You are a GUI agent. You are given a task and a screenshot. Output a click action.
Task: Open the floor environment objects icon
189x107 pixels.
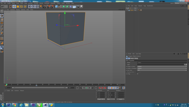coord(74,7)
